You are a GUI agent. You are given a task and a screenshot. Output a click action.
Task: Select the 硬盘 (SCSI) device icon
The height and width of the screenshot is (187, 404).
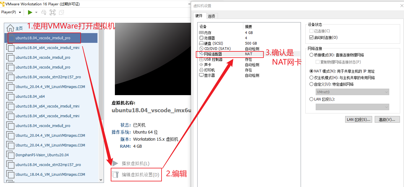[201, 43]
